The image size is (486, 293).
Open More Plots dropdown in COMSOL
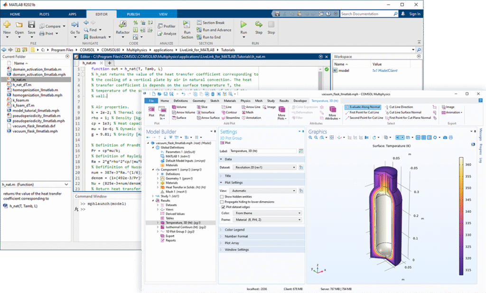(x=281, y=113)
